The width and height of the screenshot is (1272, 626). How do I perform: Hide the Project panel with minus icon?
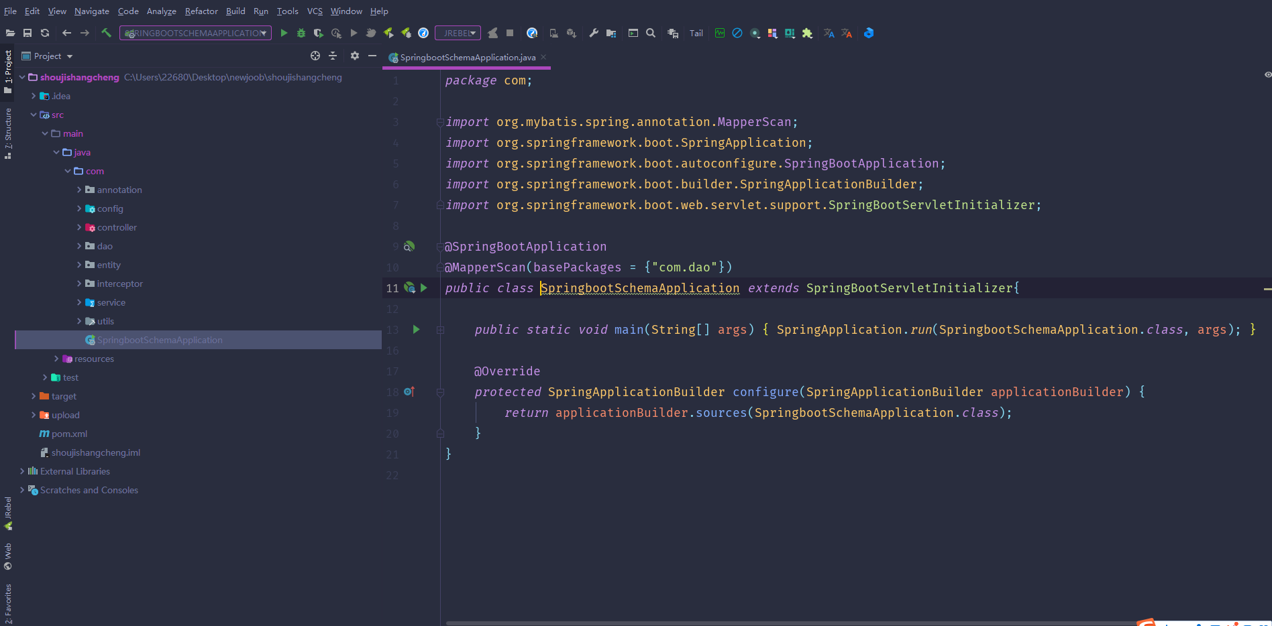click(372, 56)
